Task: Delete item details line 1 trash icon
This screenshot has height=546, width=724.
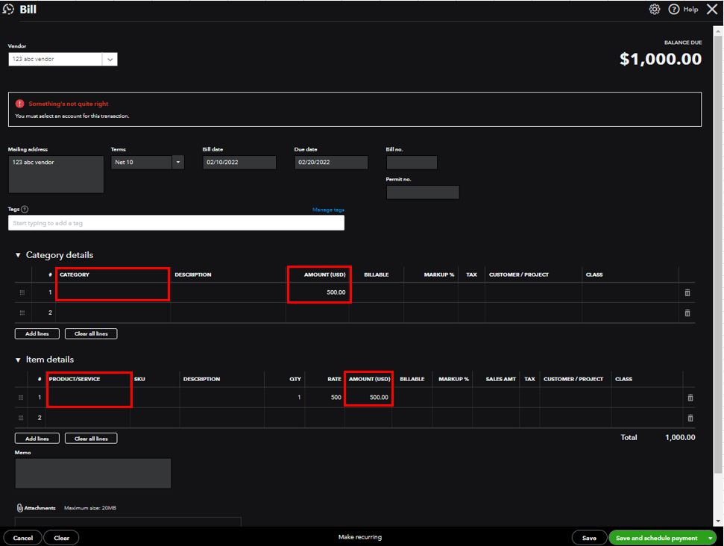Action: point(690,398)
